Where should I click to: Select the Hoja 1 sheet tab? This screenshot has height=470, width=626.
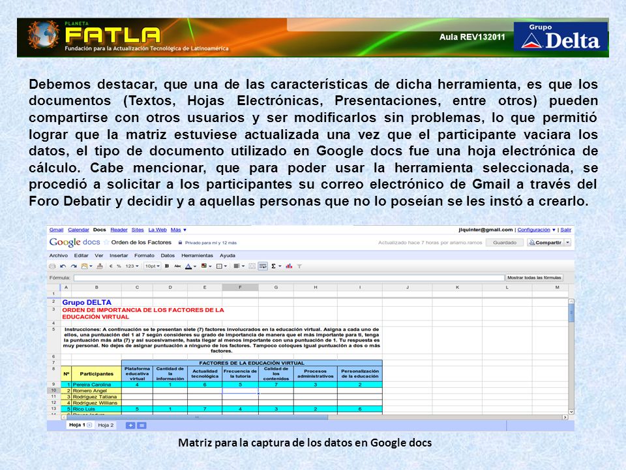[x=77, y=425]
